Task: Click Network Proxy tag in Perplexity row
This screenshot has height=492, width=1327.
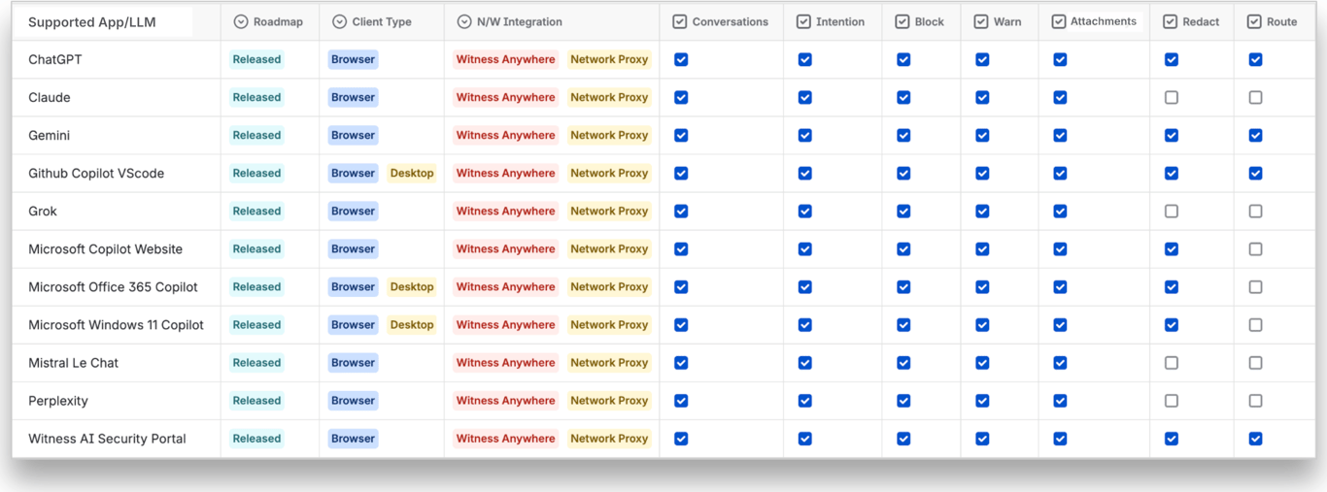Action: tap(609, 401)
